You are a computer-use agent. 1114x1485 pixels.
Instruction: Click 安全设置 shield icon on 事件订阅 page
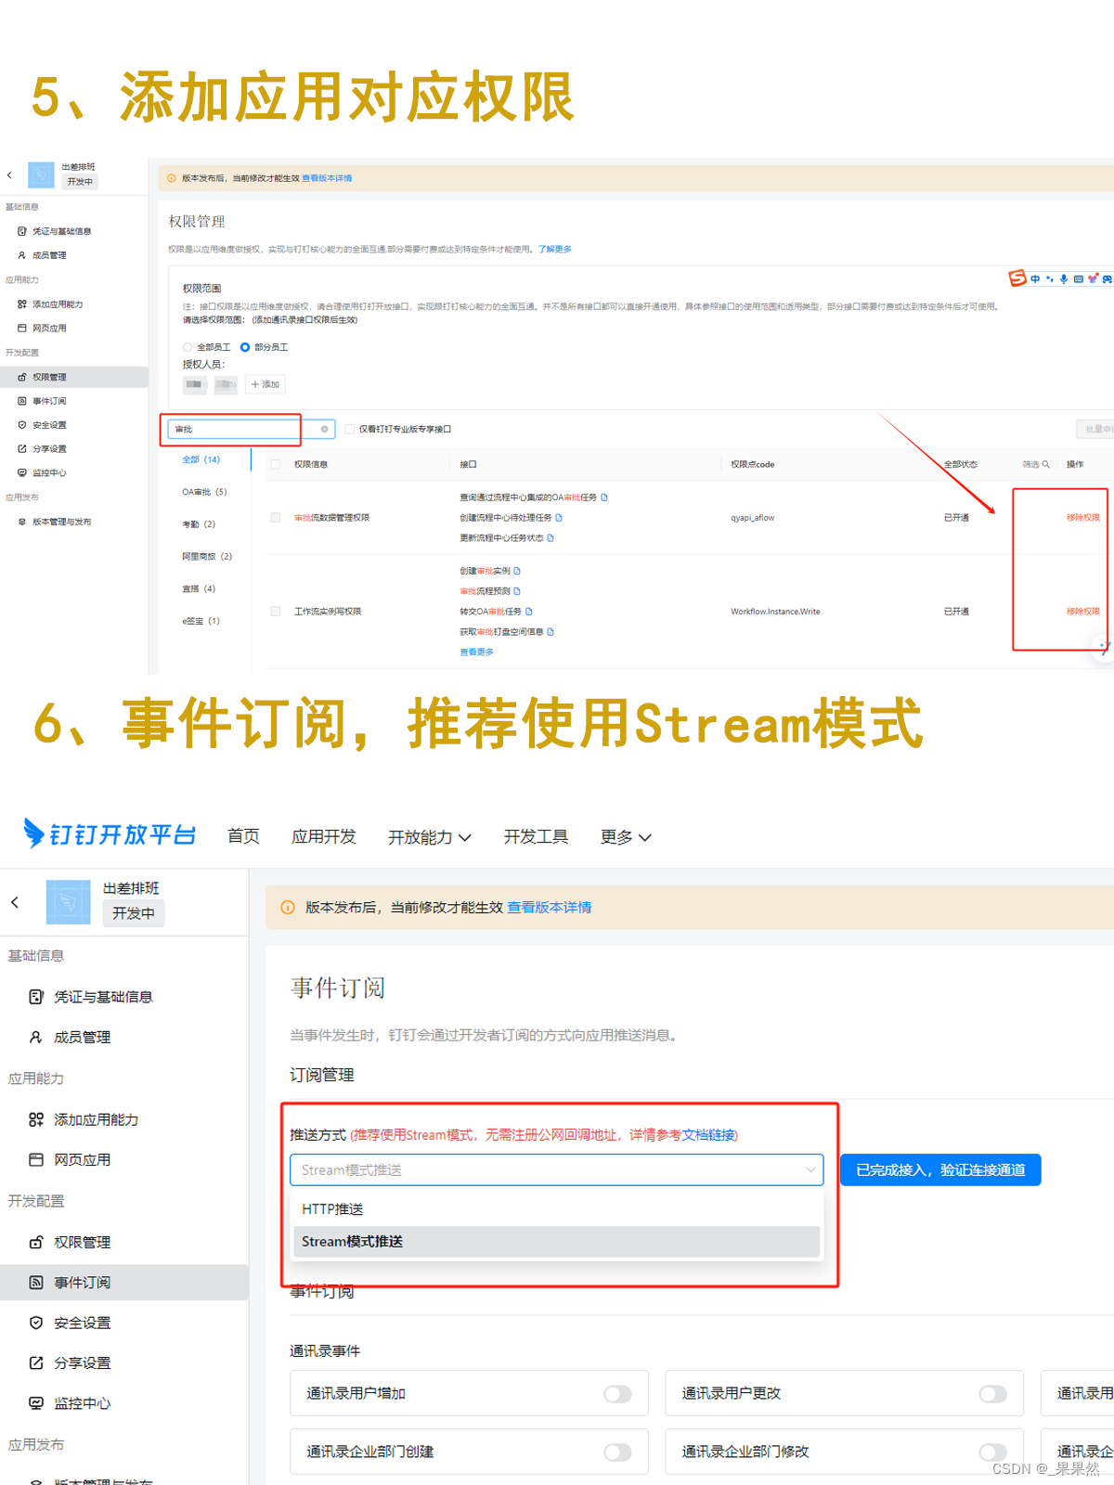(x=36, y=1323)
